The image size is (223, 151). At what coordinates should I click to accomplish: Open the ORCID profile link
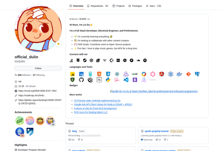[x=37, y=91]
